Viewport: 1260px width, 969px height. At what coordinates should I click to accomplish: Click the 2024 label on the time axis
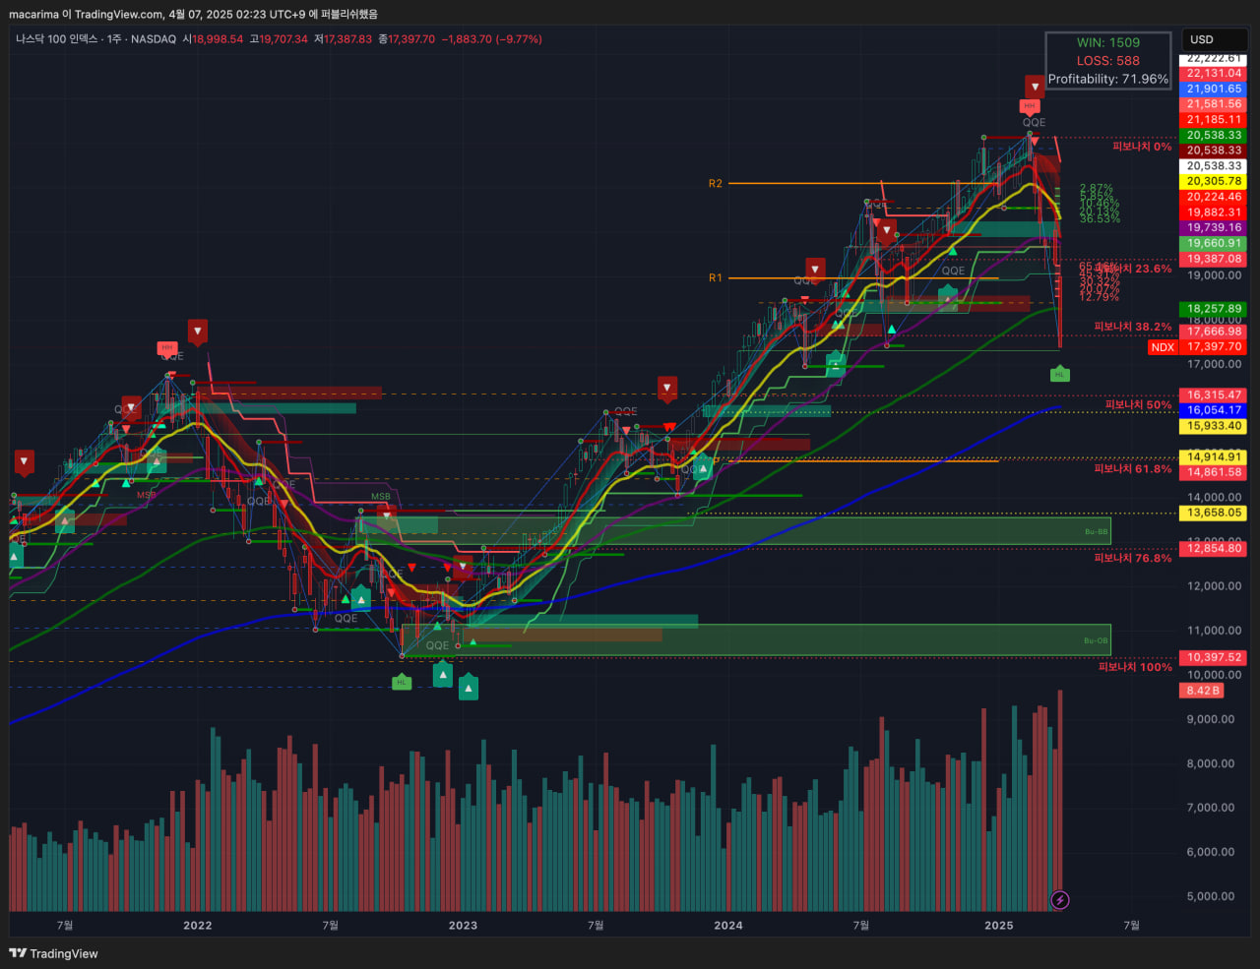point(728,925)
